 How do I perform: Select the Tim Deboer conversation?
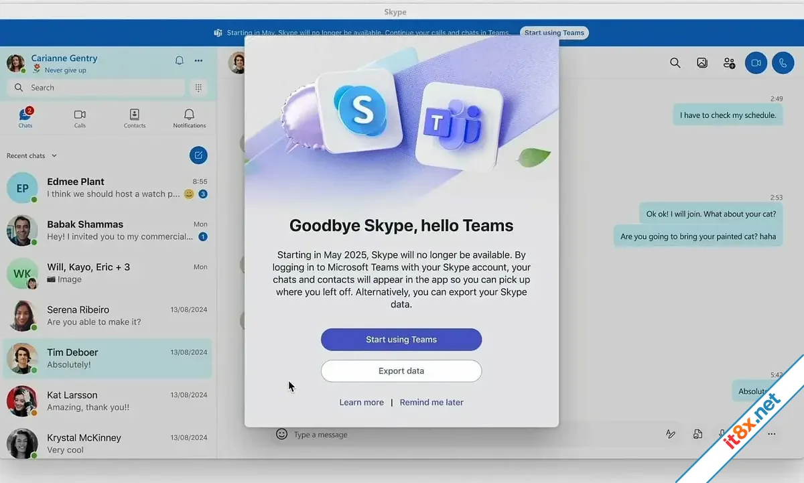coord(108,358)
